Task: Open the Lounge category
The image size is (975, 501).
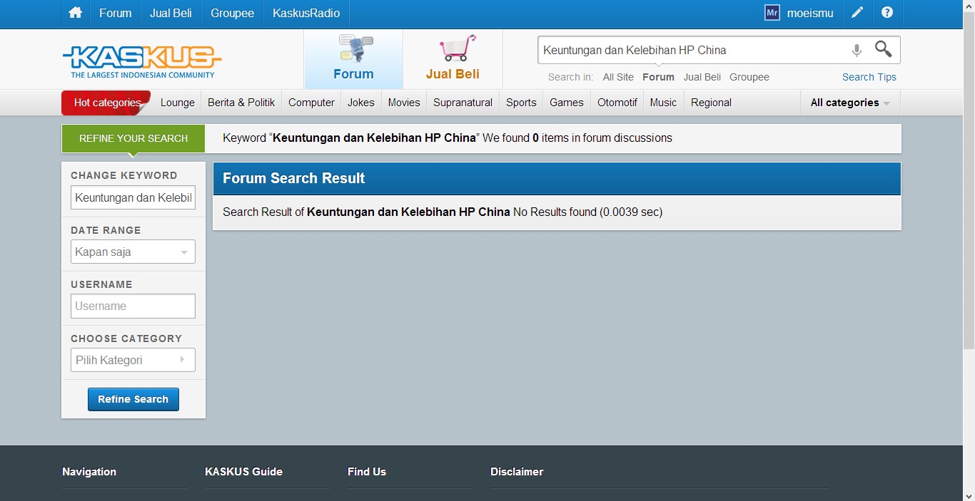Action: point(178,103)
